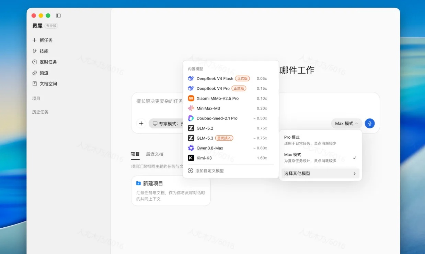Click the GLM-5.3 Z logo

coord(191,138)
